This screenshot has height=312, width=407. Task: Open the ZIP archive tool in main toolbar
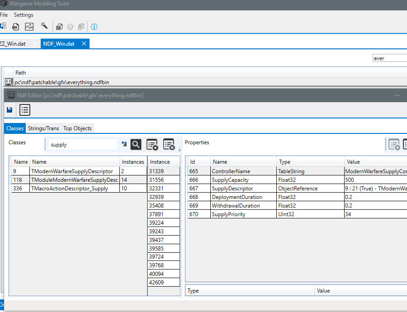[15, 27]
